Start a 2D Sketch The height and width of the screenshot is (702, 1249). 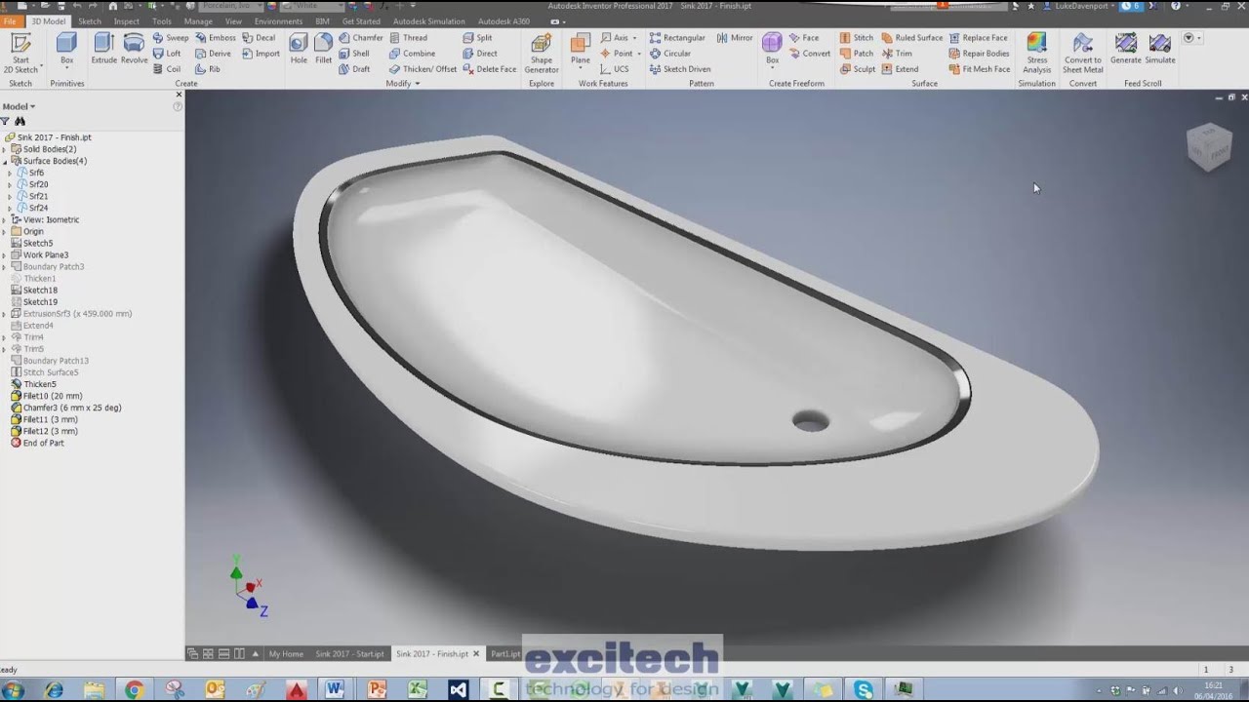tap(20, 53)
